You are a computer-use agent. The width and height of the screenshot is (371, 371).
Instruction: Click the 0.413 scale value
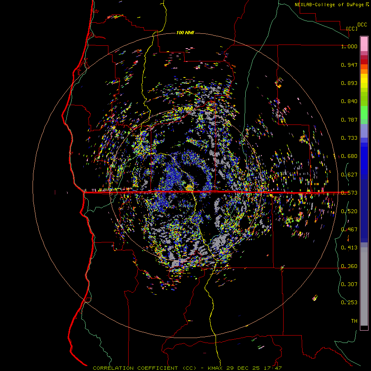(349, 248)
